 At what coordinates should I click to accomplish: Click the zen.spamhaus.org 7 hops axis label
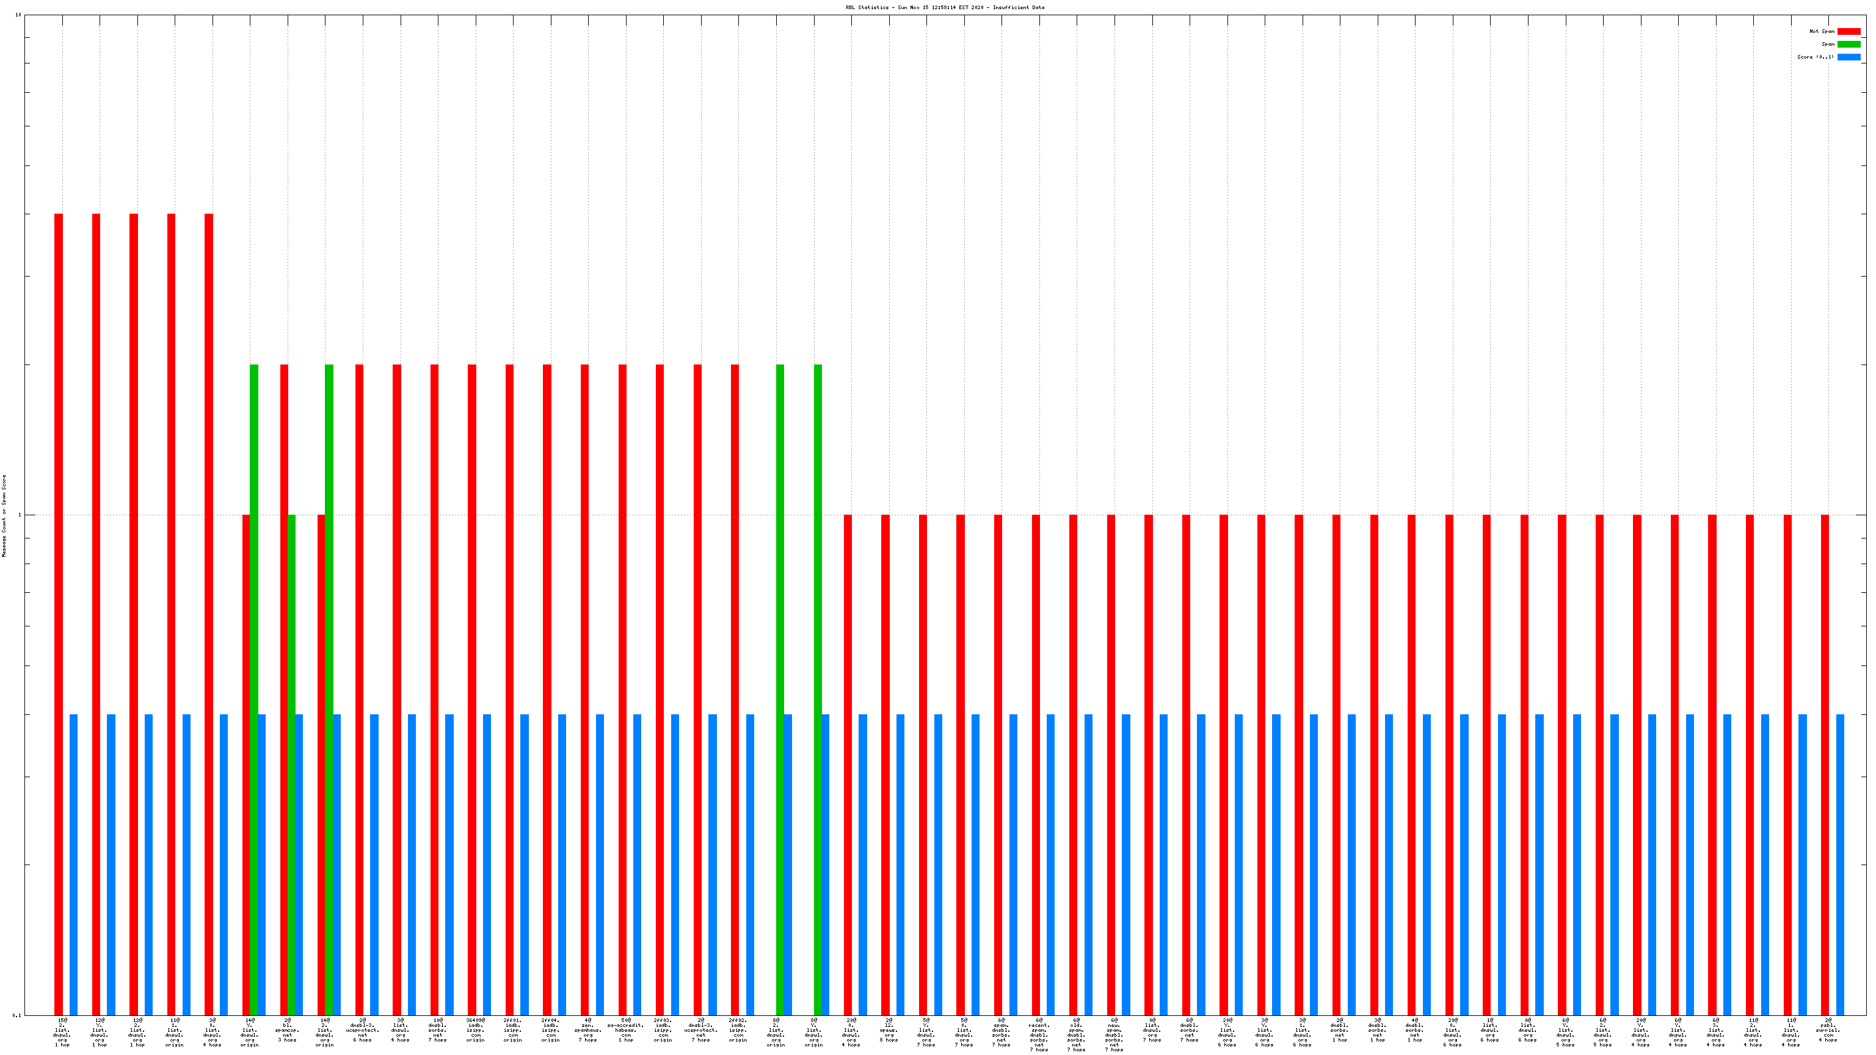point(587,1030)
